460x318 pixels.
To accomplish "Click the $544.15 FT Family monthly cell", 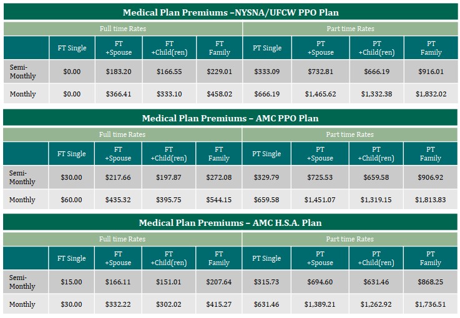I will pyautogui.click(x=219, y=200).
